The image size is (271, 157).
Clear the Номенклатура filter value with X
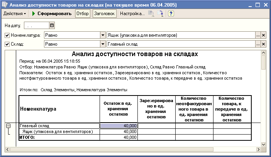264,35
